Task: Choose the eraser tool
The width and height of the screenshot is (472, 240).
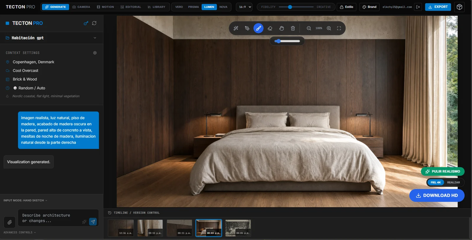Action: (270, 28)
